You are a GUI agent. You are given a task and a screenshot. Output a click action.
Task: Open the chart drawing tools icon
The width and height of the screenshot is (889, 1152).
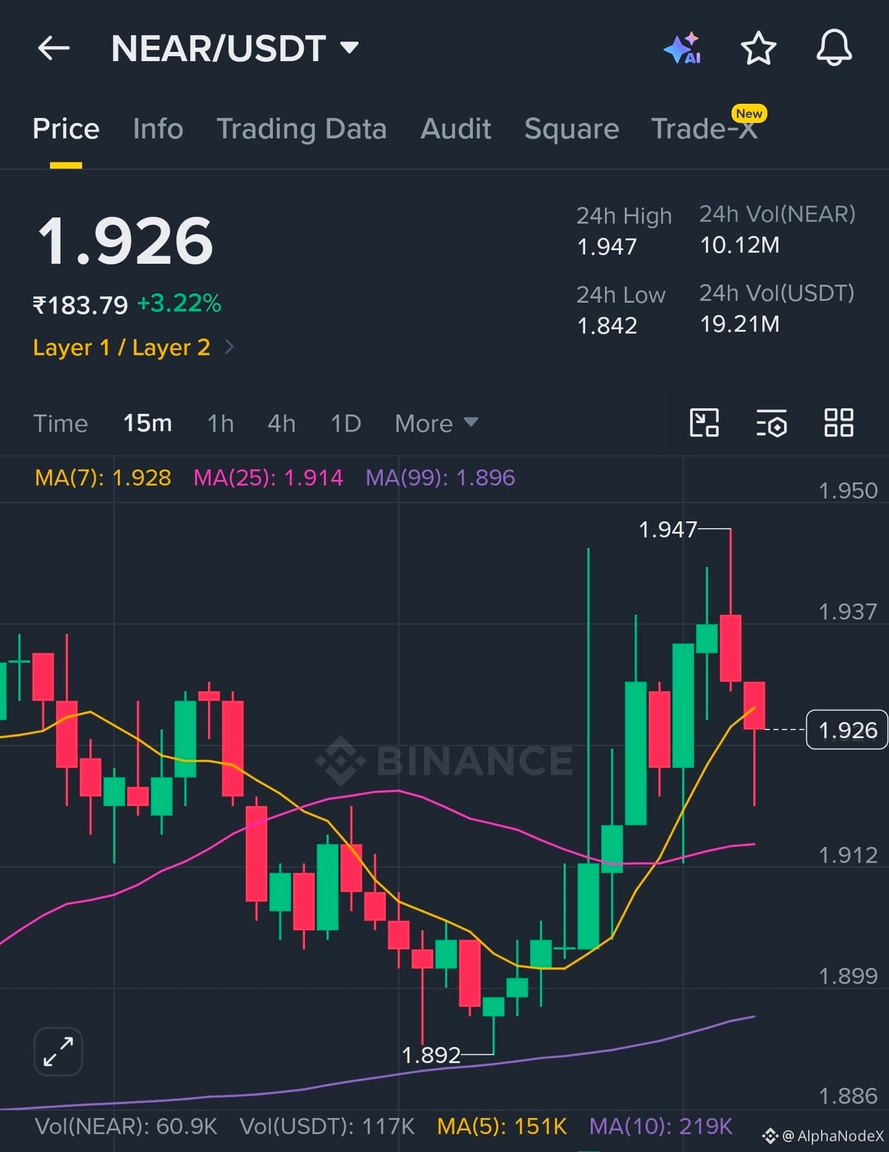(704, 423)
